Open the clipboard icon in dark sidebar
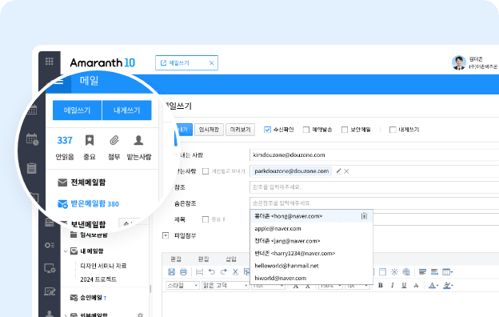Viewport: 499px width, 317px height. [x=31, y=168]
